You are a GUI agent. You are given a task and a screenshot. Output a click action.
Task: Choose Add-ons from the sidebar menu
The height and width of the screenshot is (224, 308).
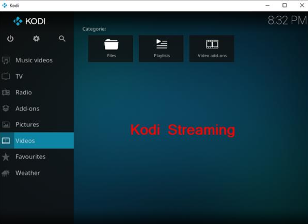[x=27, y=109]
